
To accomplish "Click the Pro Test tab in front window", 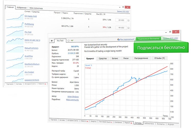I will pyautogui.click(x=60, y=41).
